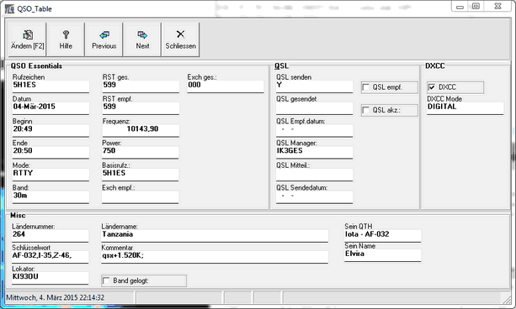Viewport: 516px width, 309px height.
Task: Enable the QSL empf. checkbox
Action: [x=365, y=87]
